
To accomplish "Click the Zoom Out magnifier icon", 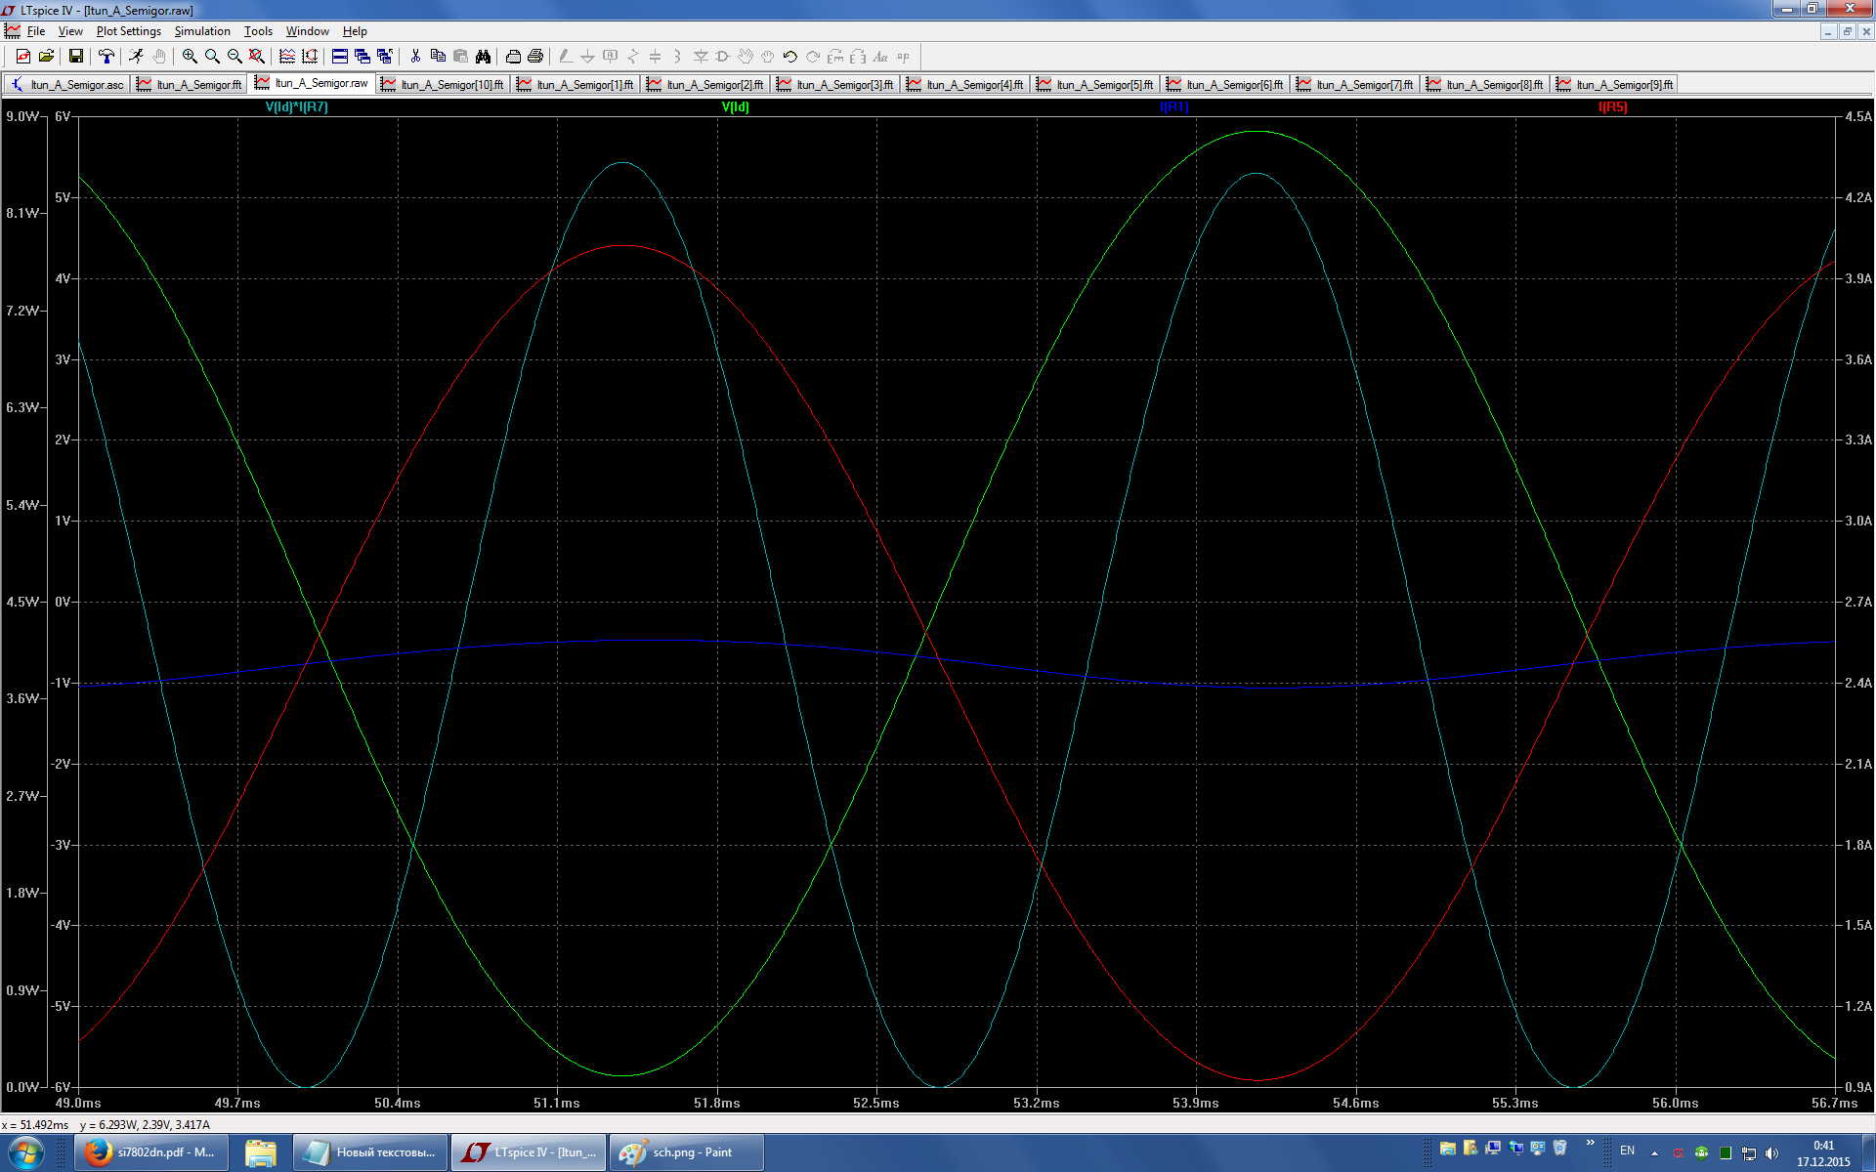I will (x=234, y=57).
